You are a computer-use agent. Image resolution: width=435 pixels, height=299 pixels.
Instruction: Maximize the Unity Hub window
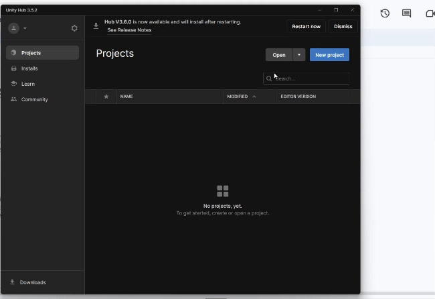336,10
